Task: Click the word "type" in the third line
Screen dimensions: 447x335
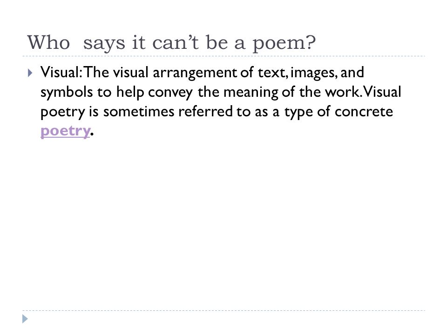Action: (298, 112)
